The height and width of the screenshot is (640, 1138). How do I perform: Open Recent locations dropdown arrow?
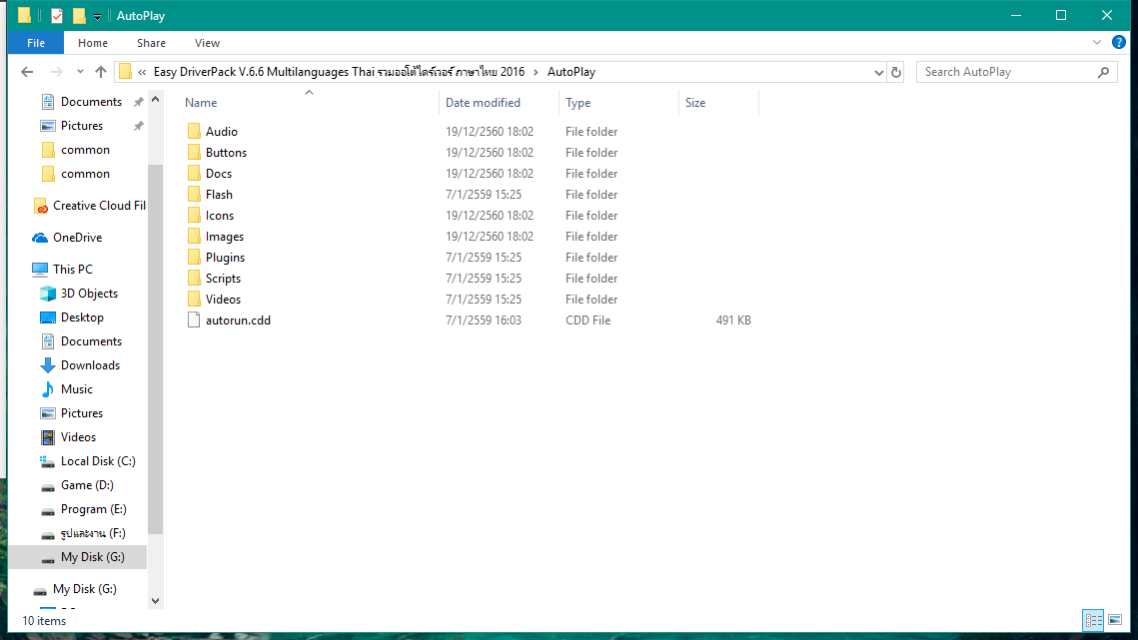click(80, 72)
